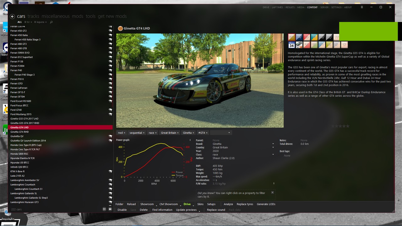This screenshot has height=226, width=402.
Task: Open get new mods section
Action: (112, 16)
